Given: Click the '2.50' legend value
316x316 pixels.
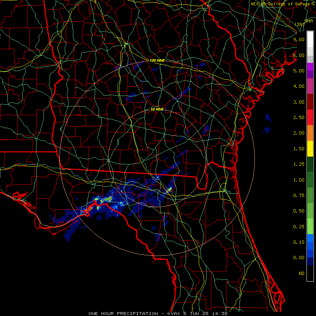Looking at the screenshot, I should pyautogui.click(x=299, y=118).
